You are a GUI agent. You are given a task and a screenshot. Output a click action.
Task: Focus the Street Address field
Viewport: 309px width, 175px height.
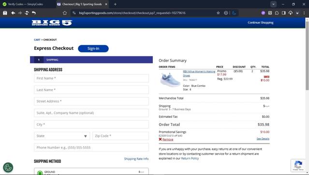pyautogui.click(x=91, y=101)
